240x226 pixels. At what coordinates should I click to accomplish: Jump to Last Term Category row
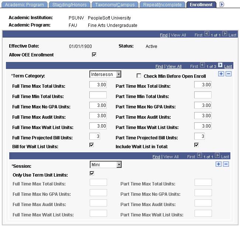pyautogui.click(x=228, y=66)
